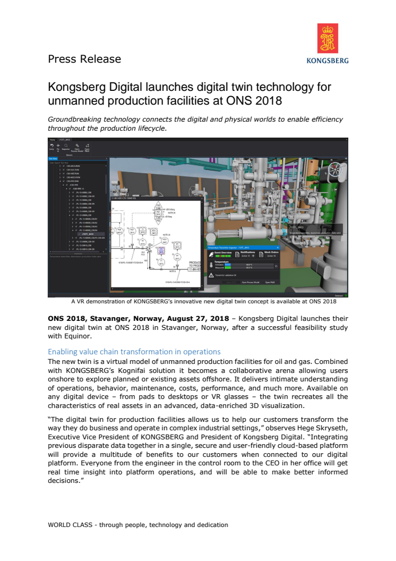396x561 pixels.
Task: Toggle the /C00-PIPE-13 node checkbox
Action: point(70,189)
